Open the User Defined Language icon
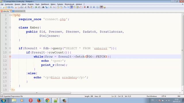Screen dimensions: 184x103 click(x=74, y=7)
